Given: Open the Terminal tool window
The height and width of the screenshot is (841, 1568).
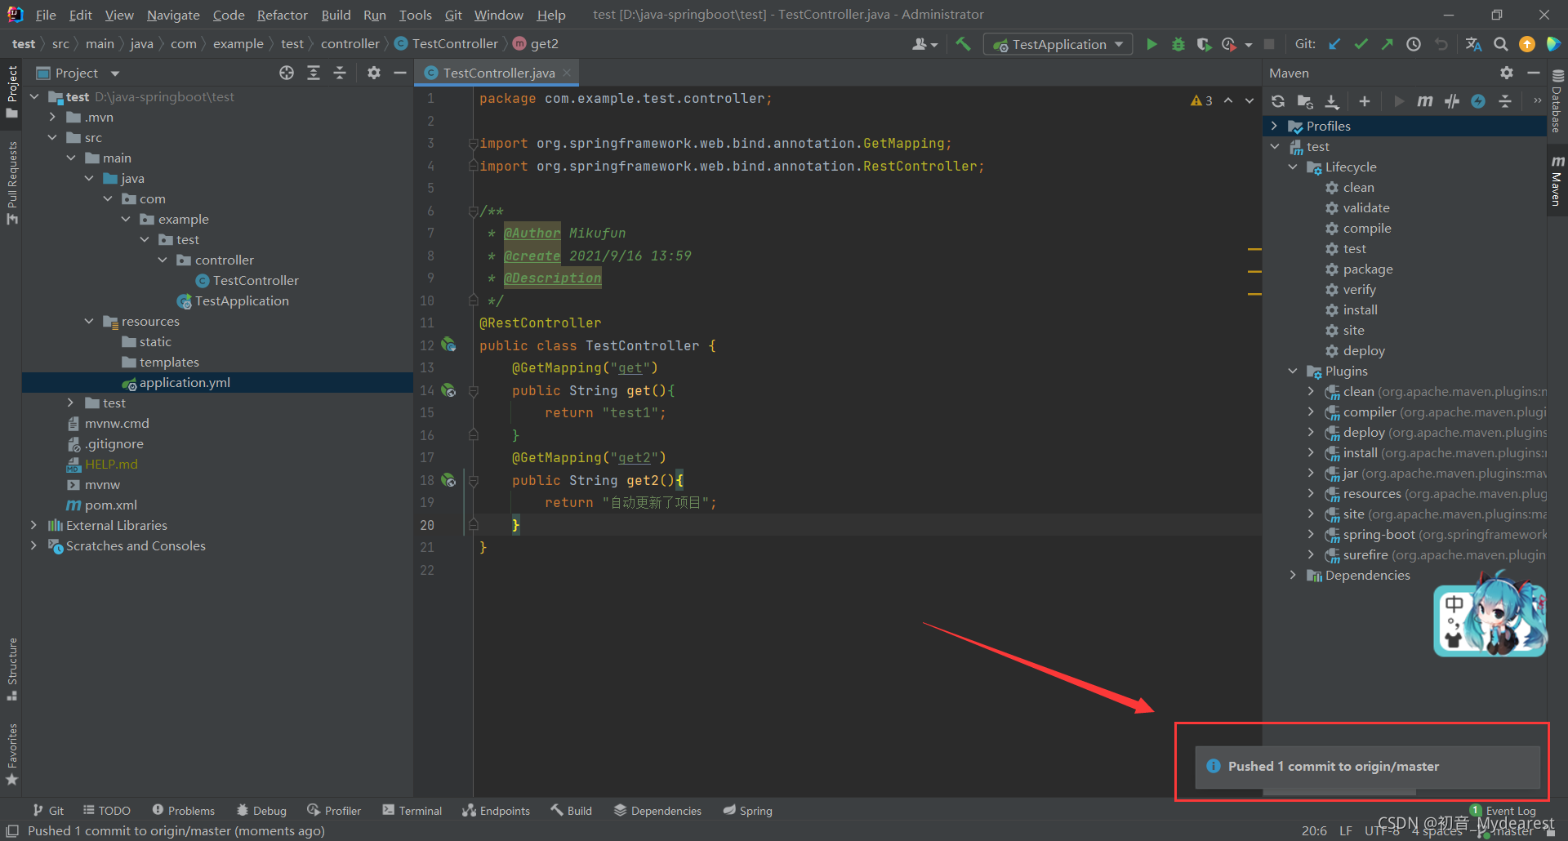Looking at the screenshot, I should [412, 810].
